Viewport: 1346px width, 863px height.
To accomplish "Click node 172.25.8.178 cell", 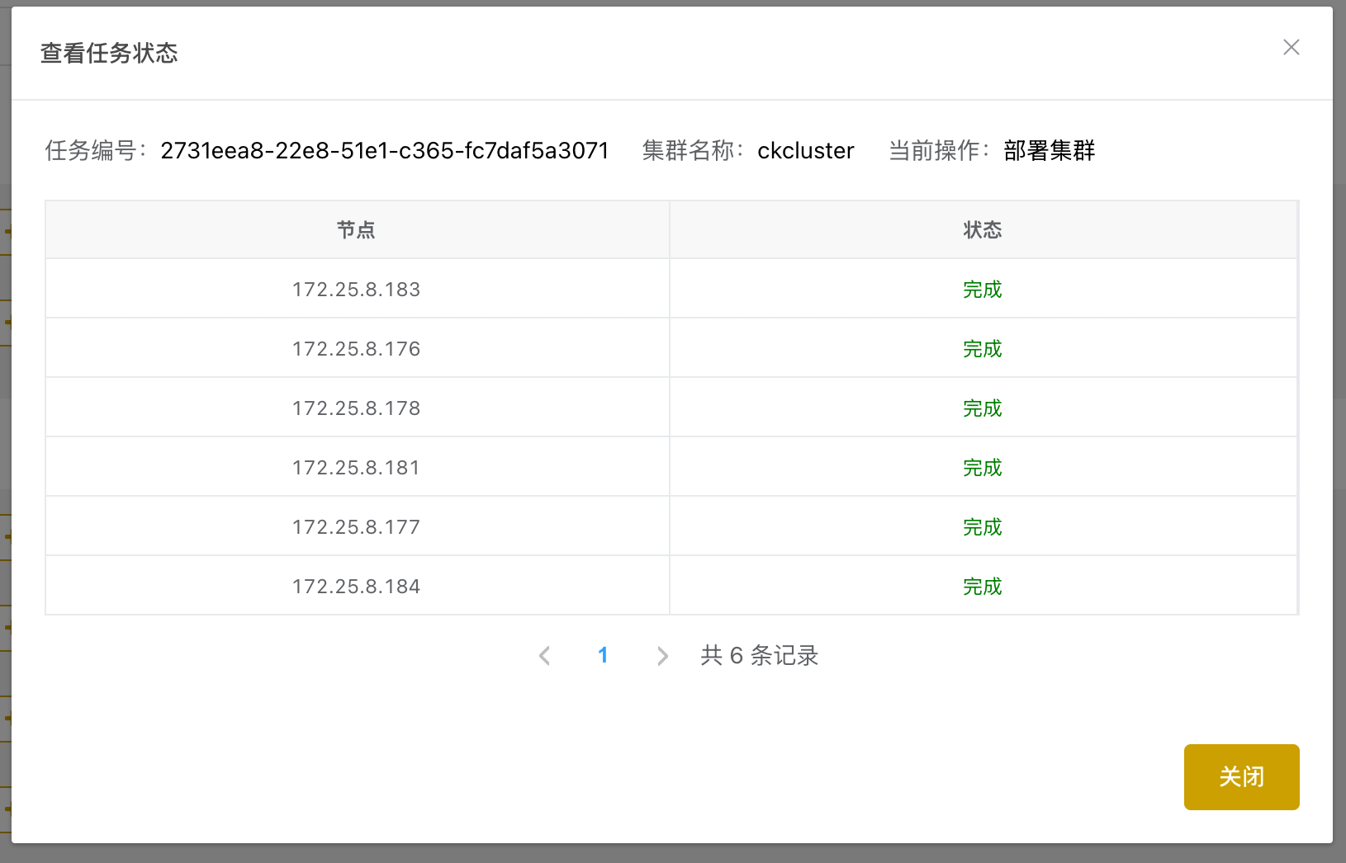I will click(356, 408).
